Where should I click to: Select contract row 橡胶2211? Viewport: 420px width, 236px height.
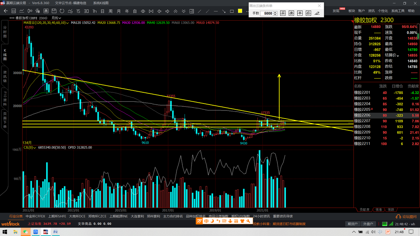[x=387, y=144]
